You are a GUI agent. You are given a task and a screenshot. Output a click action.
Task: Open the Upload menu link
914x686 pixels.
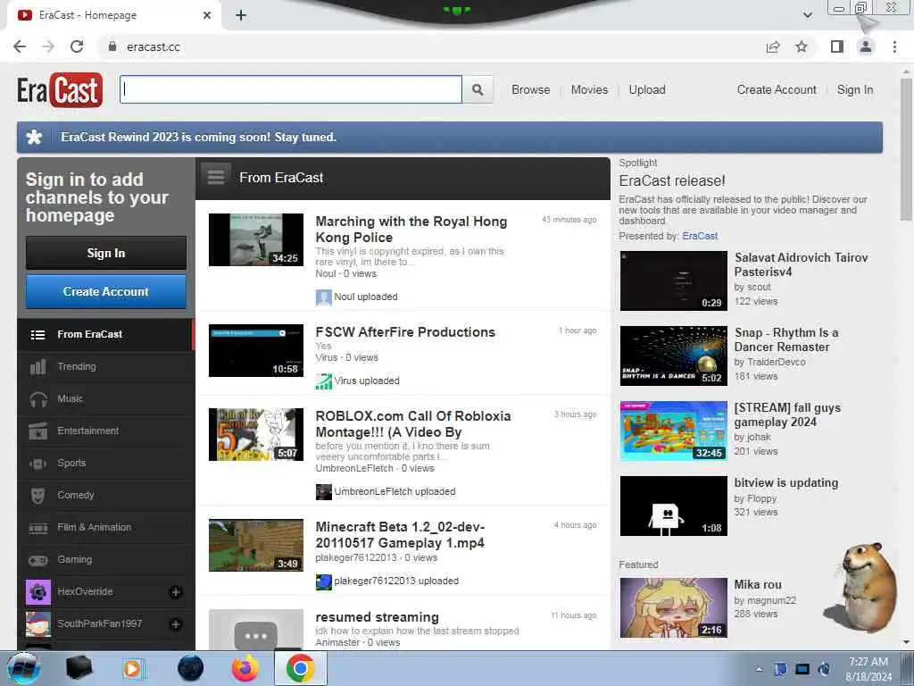647,90
